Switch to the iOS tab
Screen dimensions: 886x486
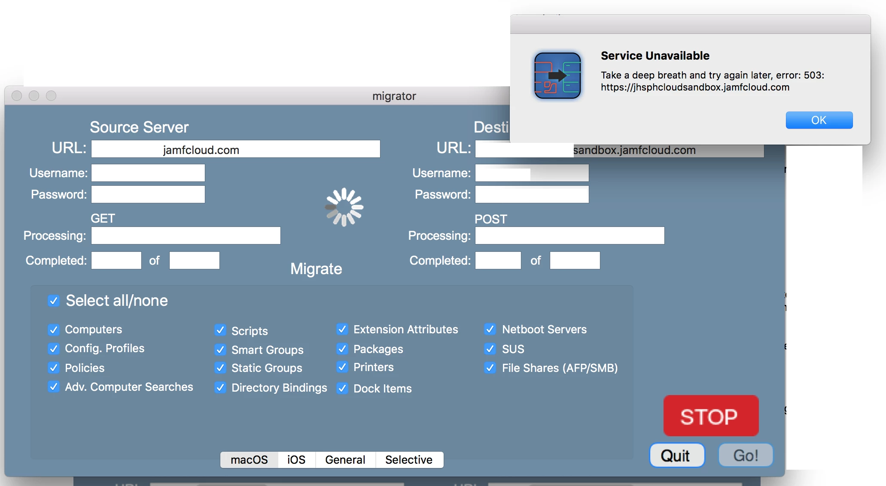point(296,460)
